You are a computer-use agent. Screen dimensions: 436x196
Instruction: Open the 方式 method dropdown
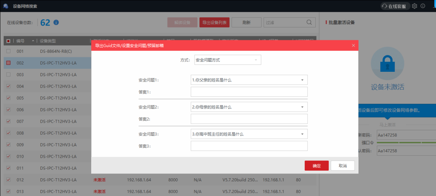pos(228,60)
